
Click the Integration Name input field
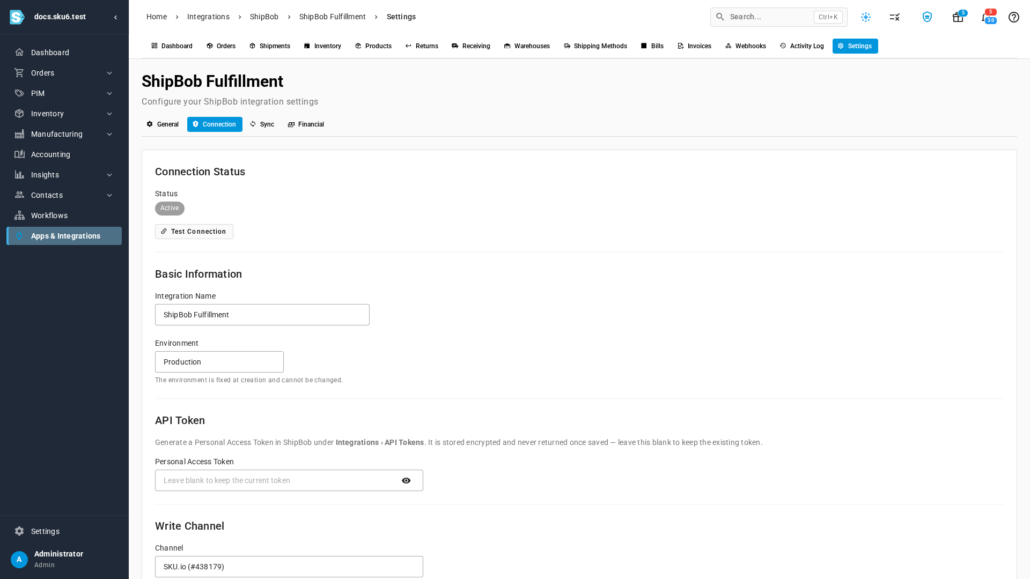[262, 315]
